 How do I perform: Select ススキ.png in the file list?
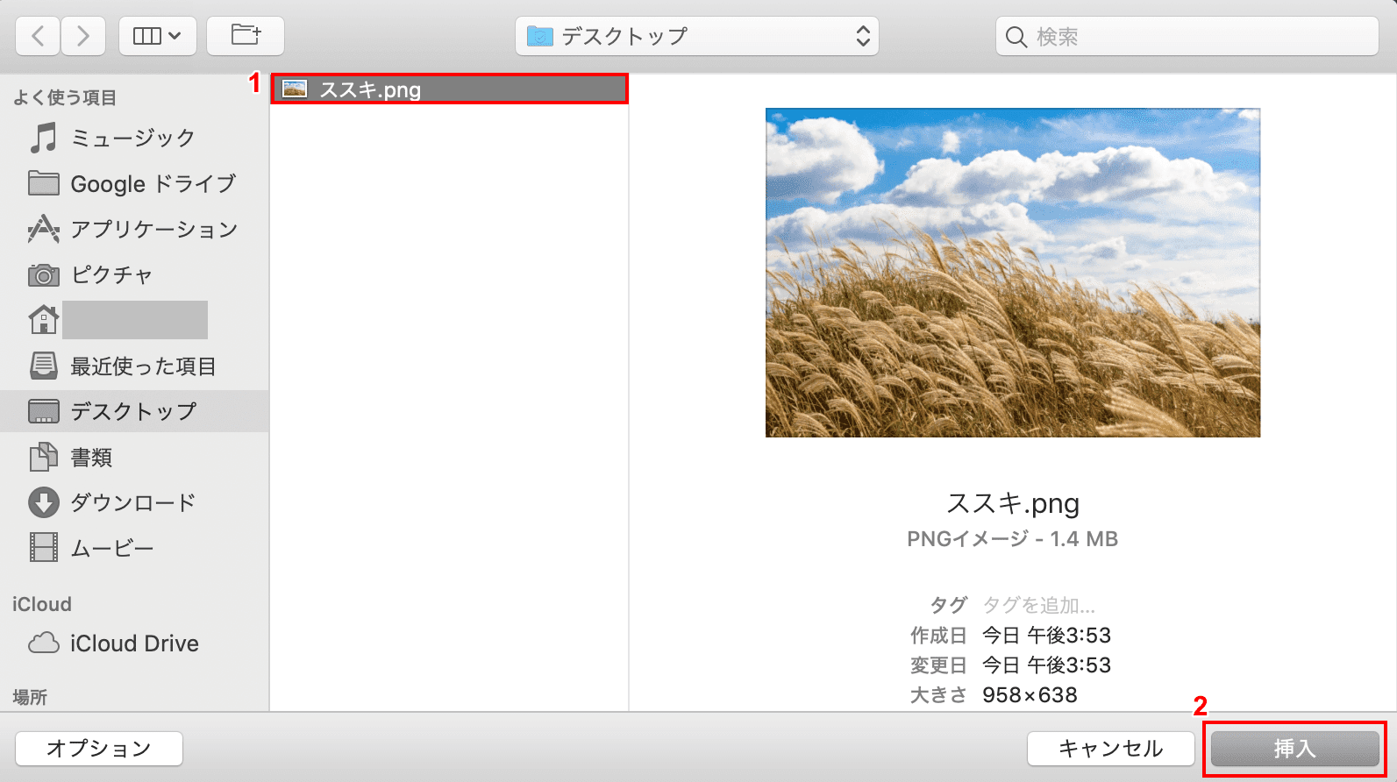click(450, 89)
